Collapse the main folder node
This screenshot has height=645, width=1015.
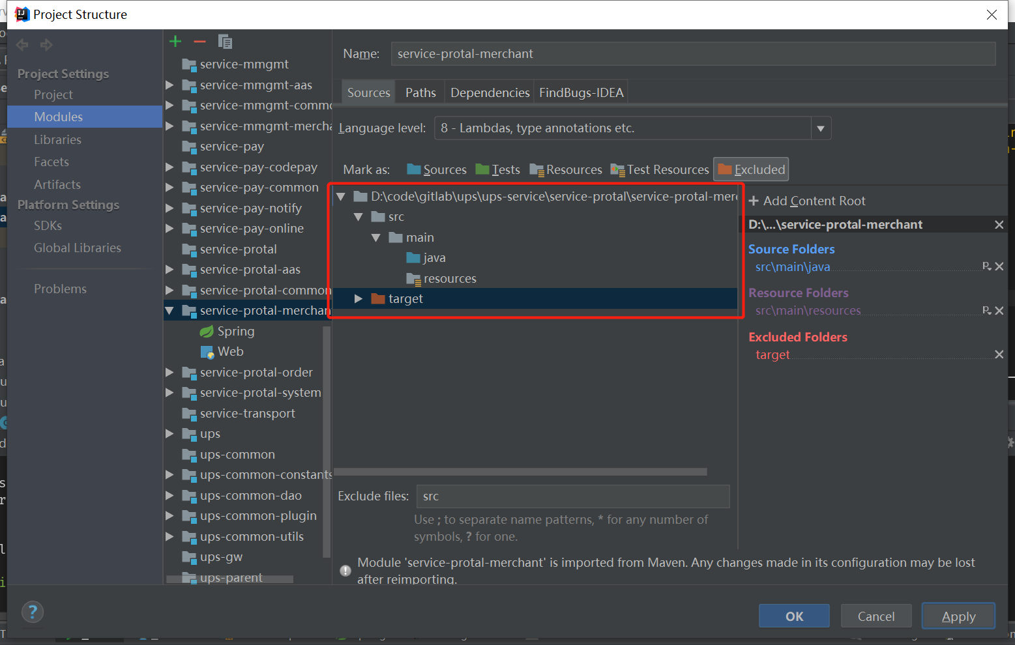pos(376,238)
